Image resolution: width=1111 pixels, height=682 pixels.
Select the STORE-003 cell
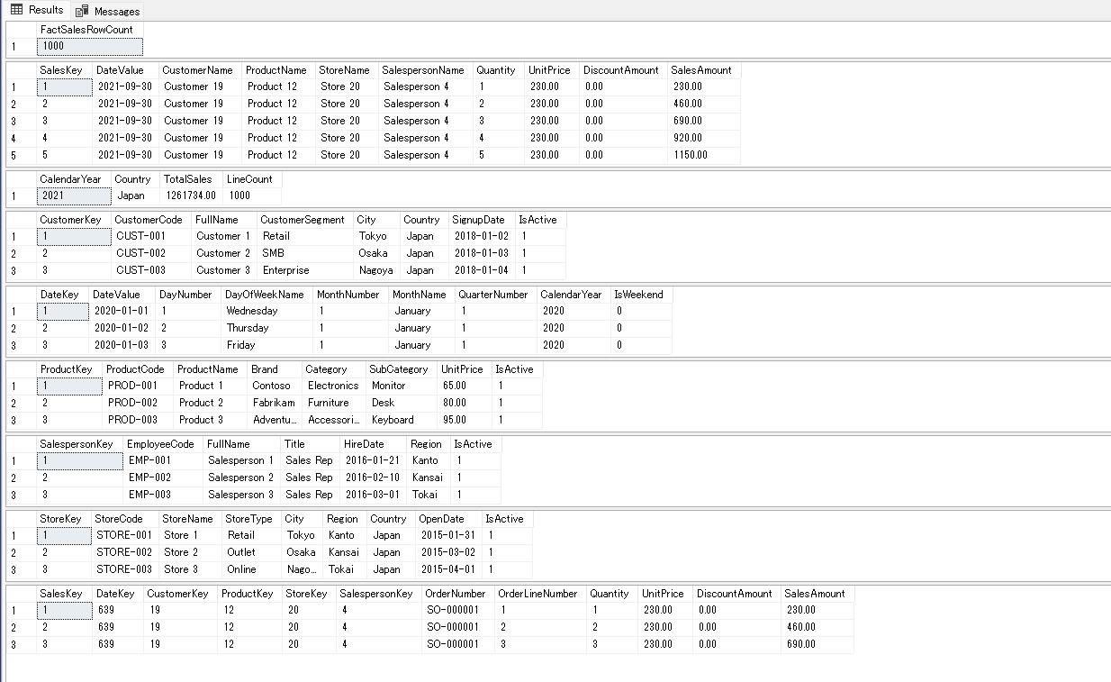coord(124,569)
